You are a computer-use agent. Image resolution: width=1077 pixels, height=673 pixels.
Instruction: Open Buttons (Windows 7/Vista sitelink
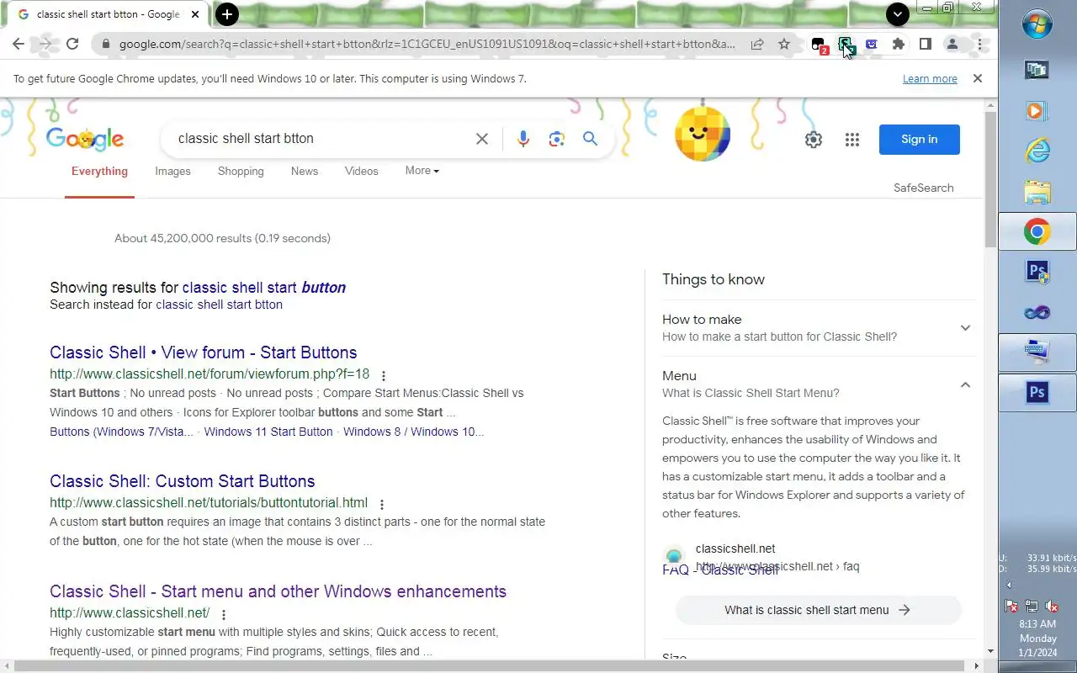(121, 432)
